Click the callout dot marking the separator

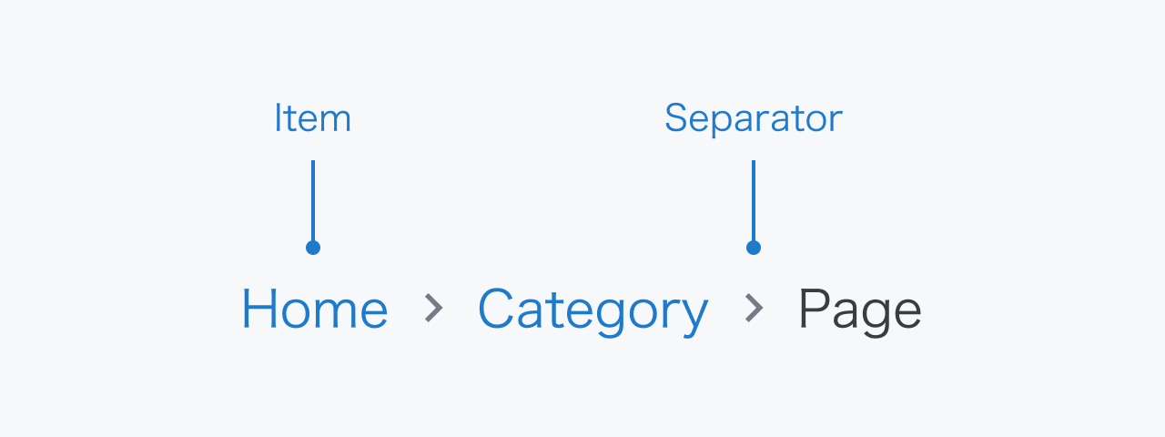(x=754, y=248)
